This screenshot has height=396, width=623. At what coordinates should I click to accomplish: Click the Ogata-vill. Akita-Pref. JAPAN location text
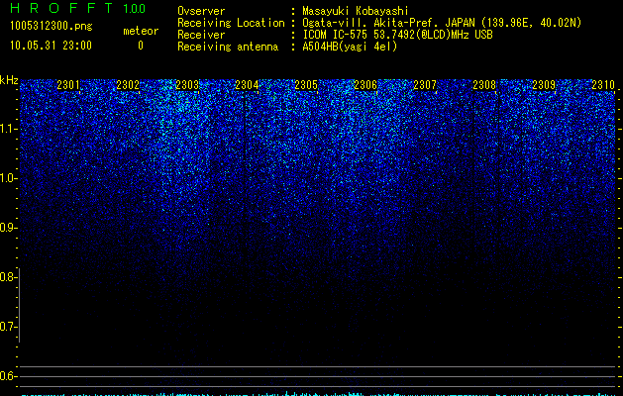(x=442, y=23)
